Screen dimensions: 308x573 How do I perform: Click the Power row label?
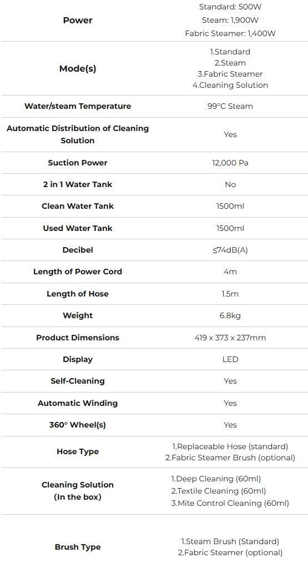(x=78, y=21)
